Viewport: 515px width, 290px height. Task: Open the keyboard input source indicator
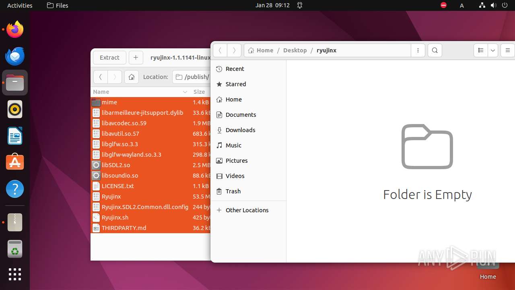pyautogui.click(x=462, y=5)
